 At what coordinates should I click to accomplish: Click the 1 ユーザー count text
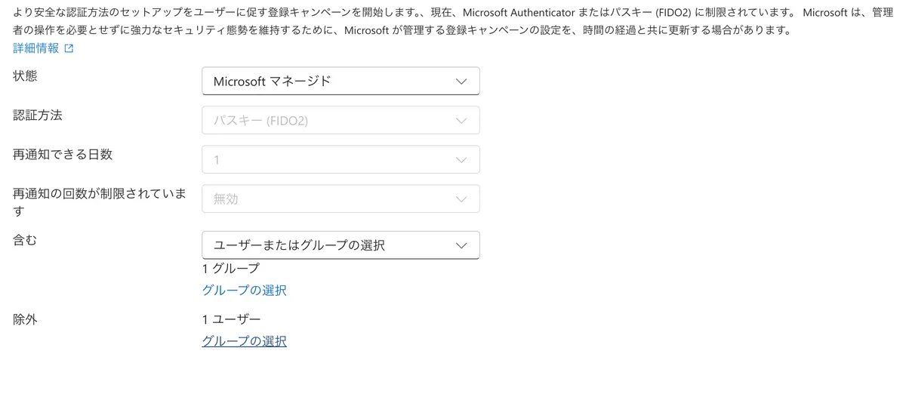click(x=231, y=319)
